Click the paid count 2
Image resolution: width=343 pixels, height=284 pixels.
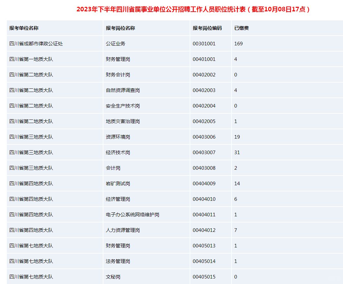236,168
